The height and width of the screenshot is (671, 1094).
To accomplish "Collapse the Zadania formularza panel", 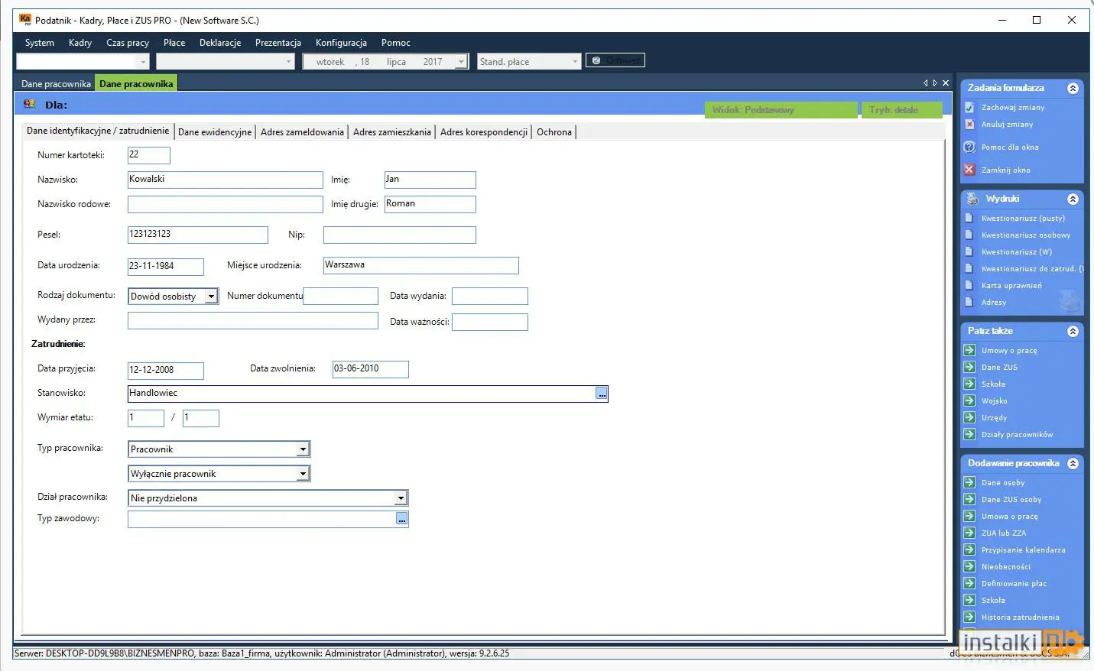I will (x=1073, y=88).
